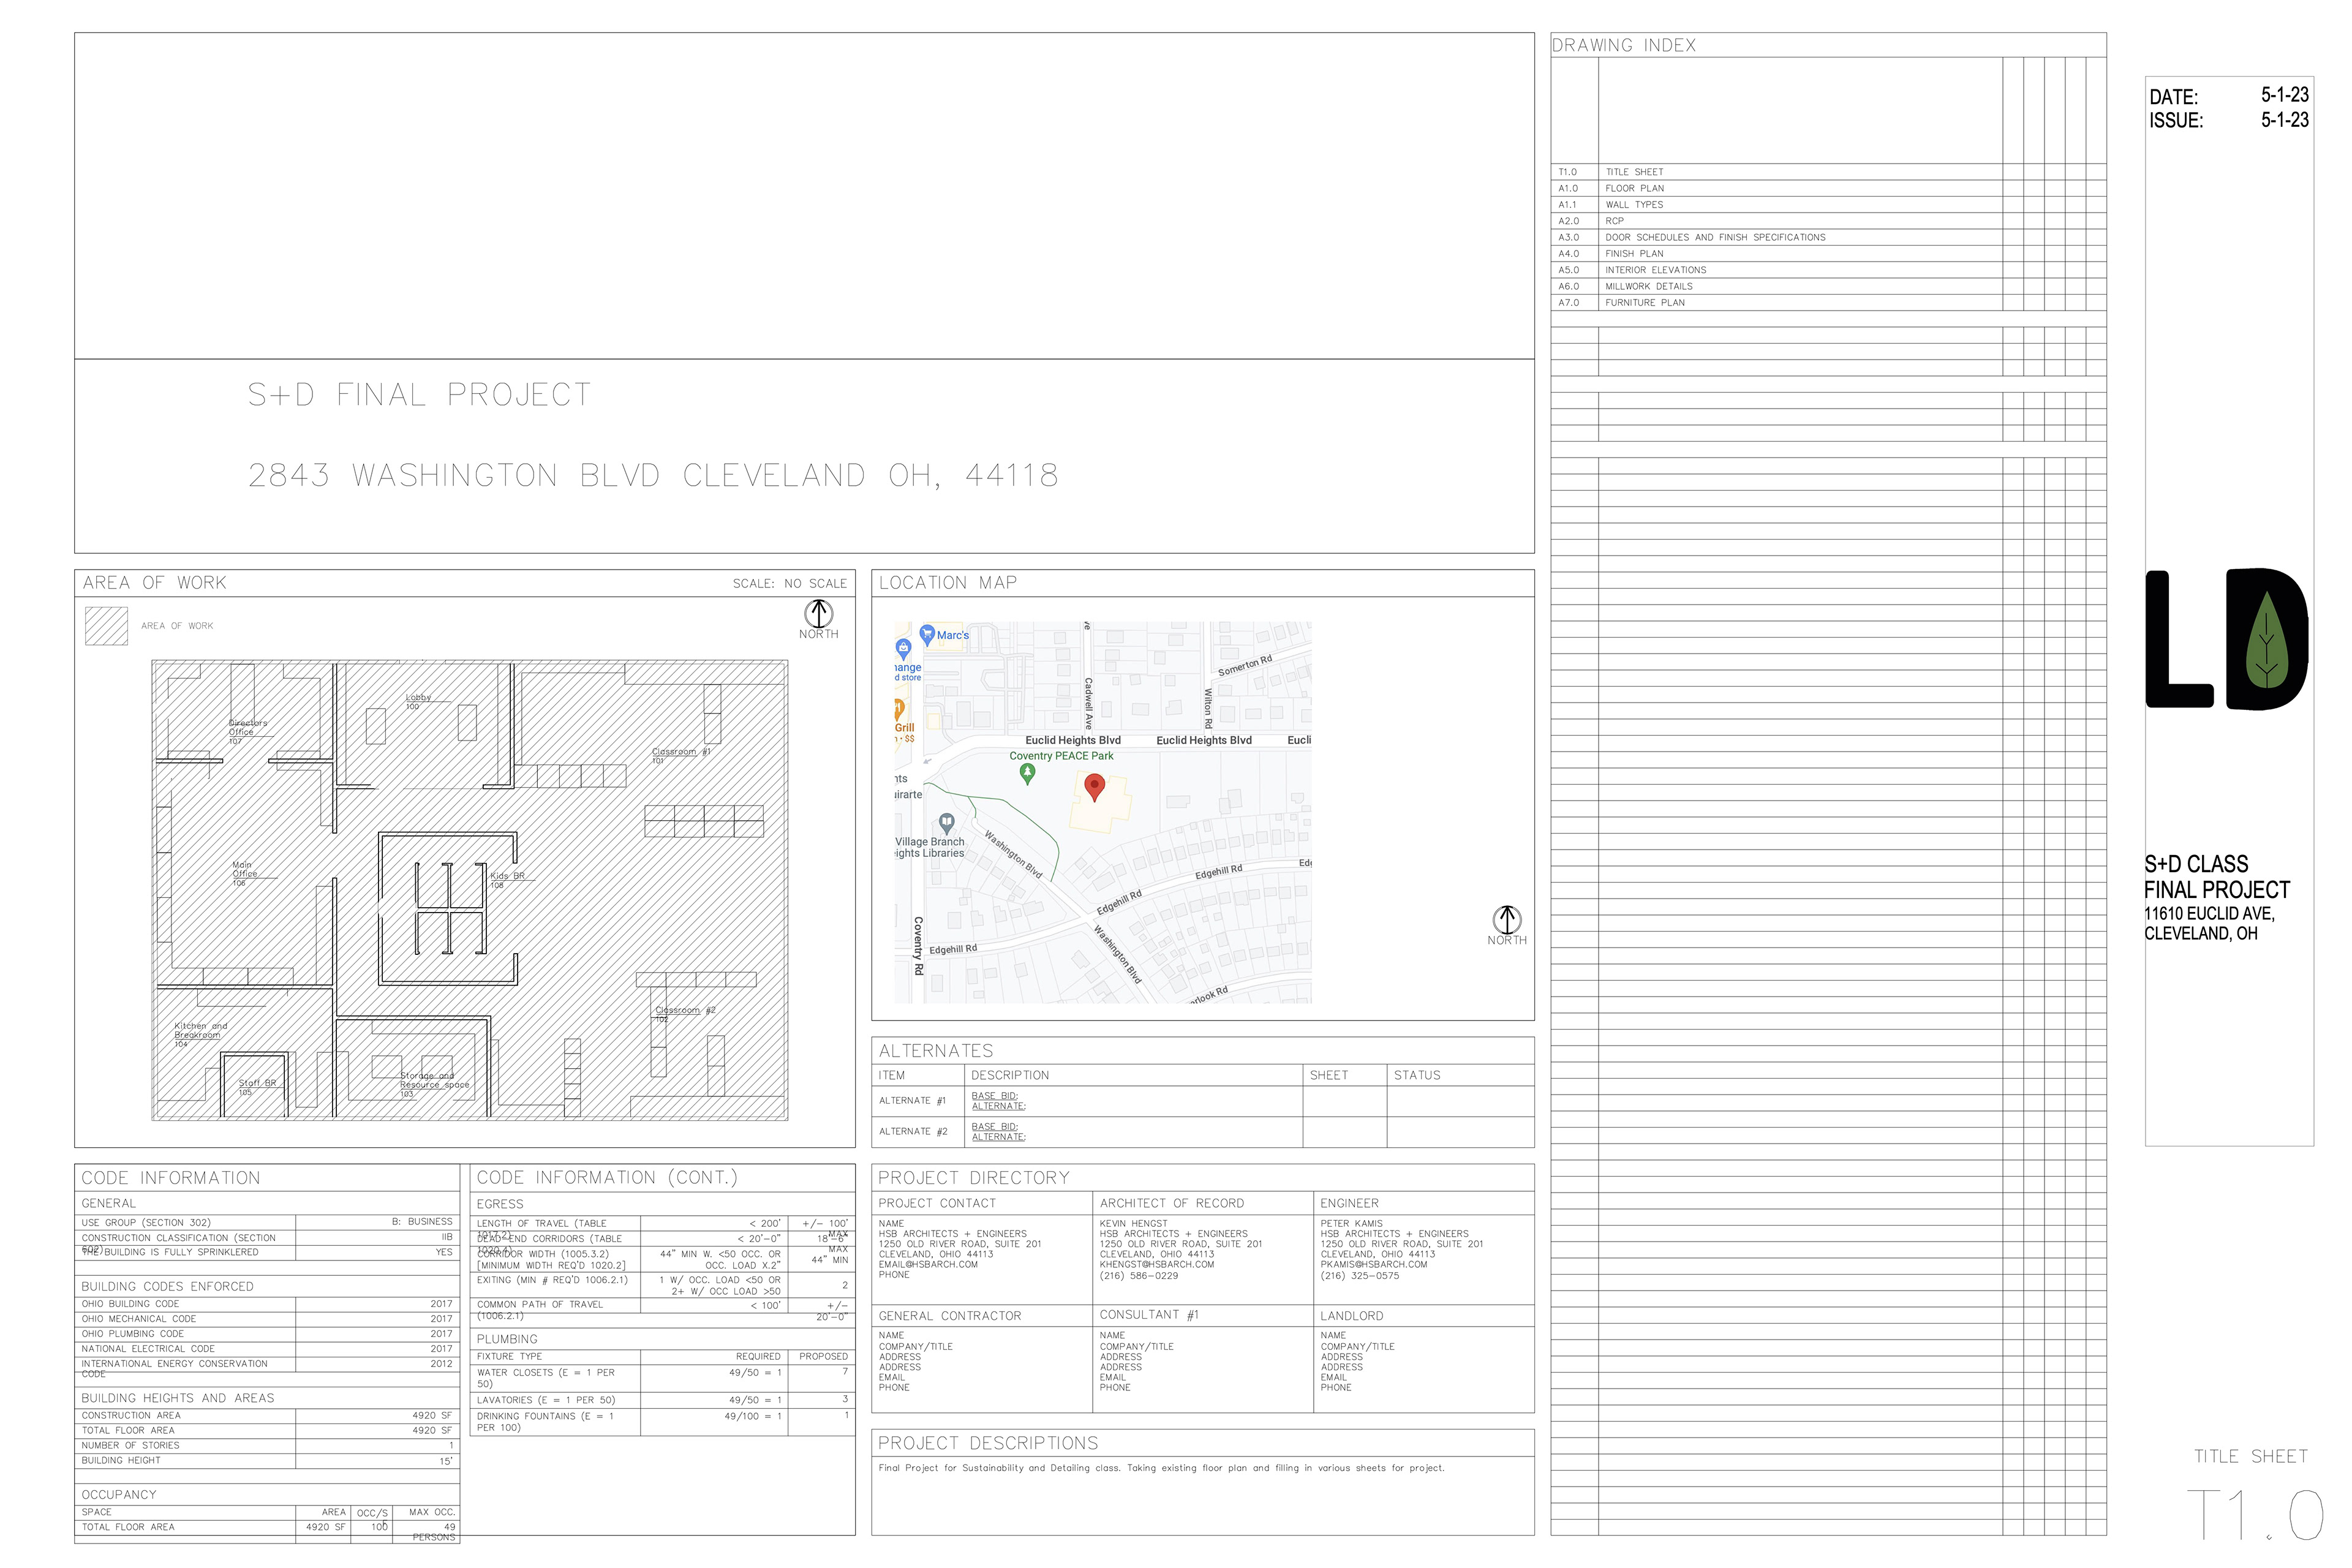Image resolution: width=2352 pixels, height=1568 pixels.
Task: Click the Area of Work hatch legend swatch
Action: pos(106,626)
